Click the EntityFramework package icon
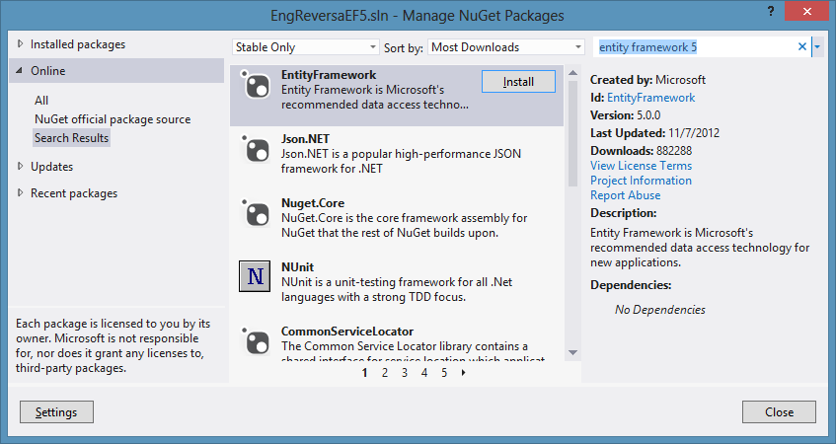The height and width of the screenshot is (444, 836). [256, 85]
